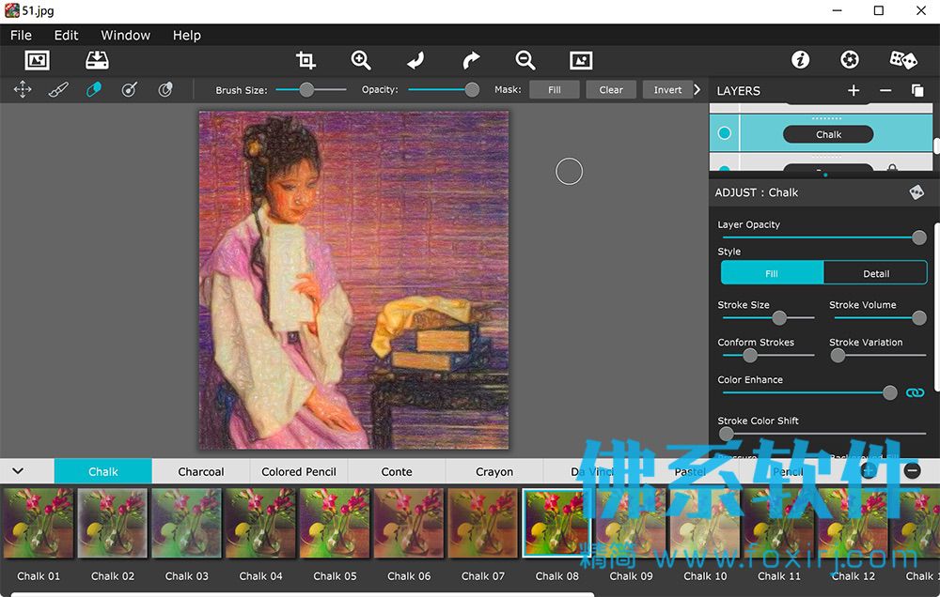This screenshot has height=597, width=940.
Task: Switch Style to Detail
Action: coord(876,273)
